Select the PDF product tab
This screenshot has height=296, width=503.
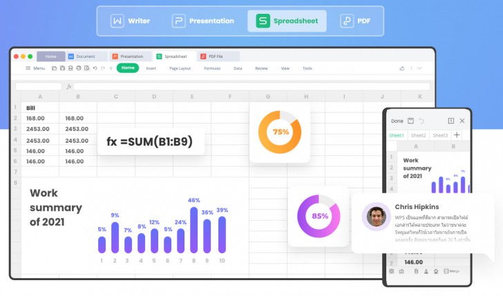pos(355,21)
